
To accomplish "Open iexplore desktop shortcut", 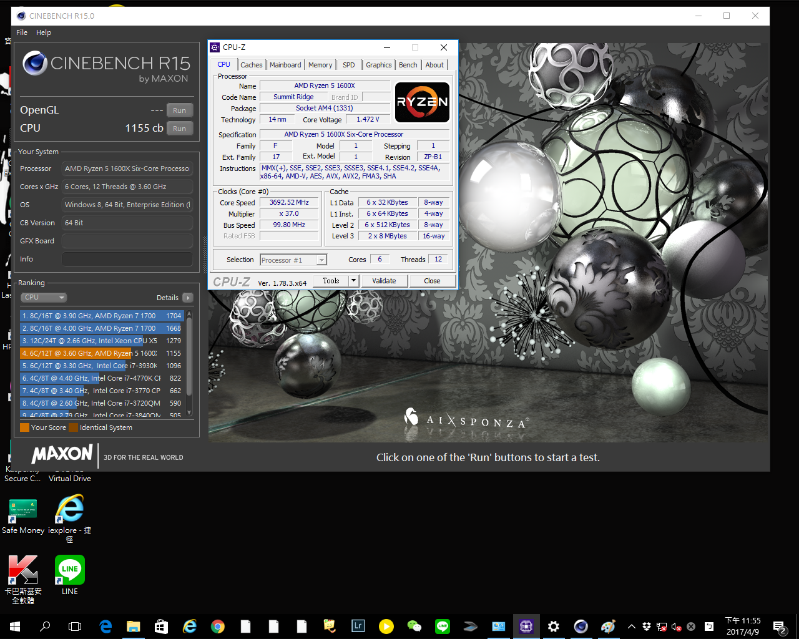I will (x=70, y=518).
